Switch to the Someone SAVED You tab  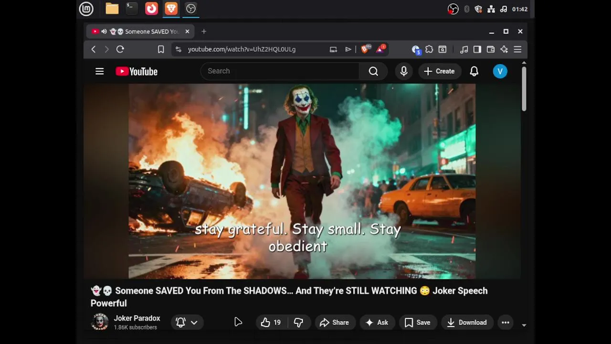click(x=140, y=32)
